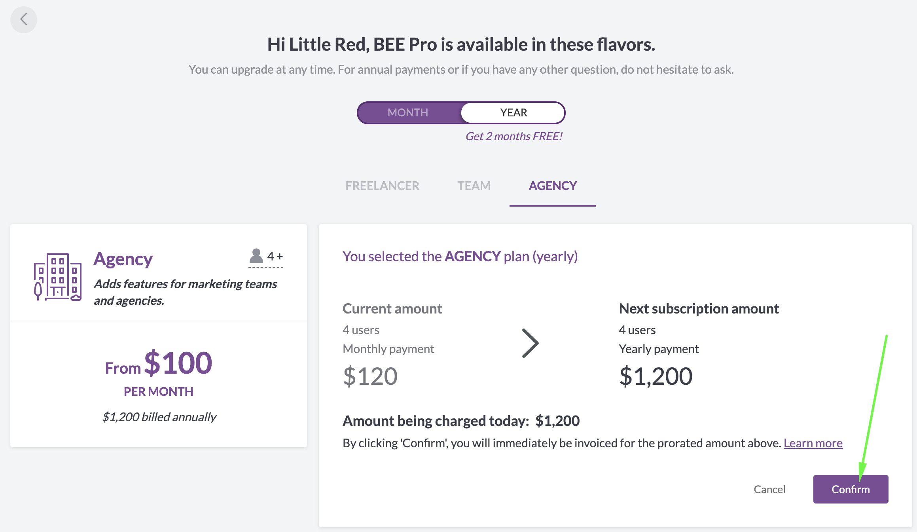Open the TEAM plan tab
This screenshot has height=532, width=917.
[x=474, y=186]
